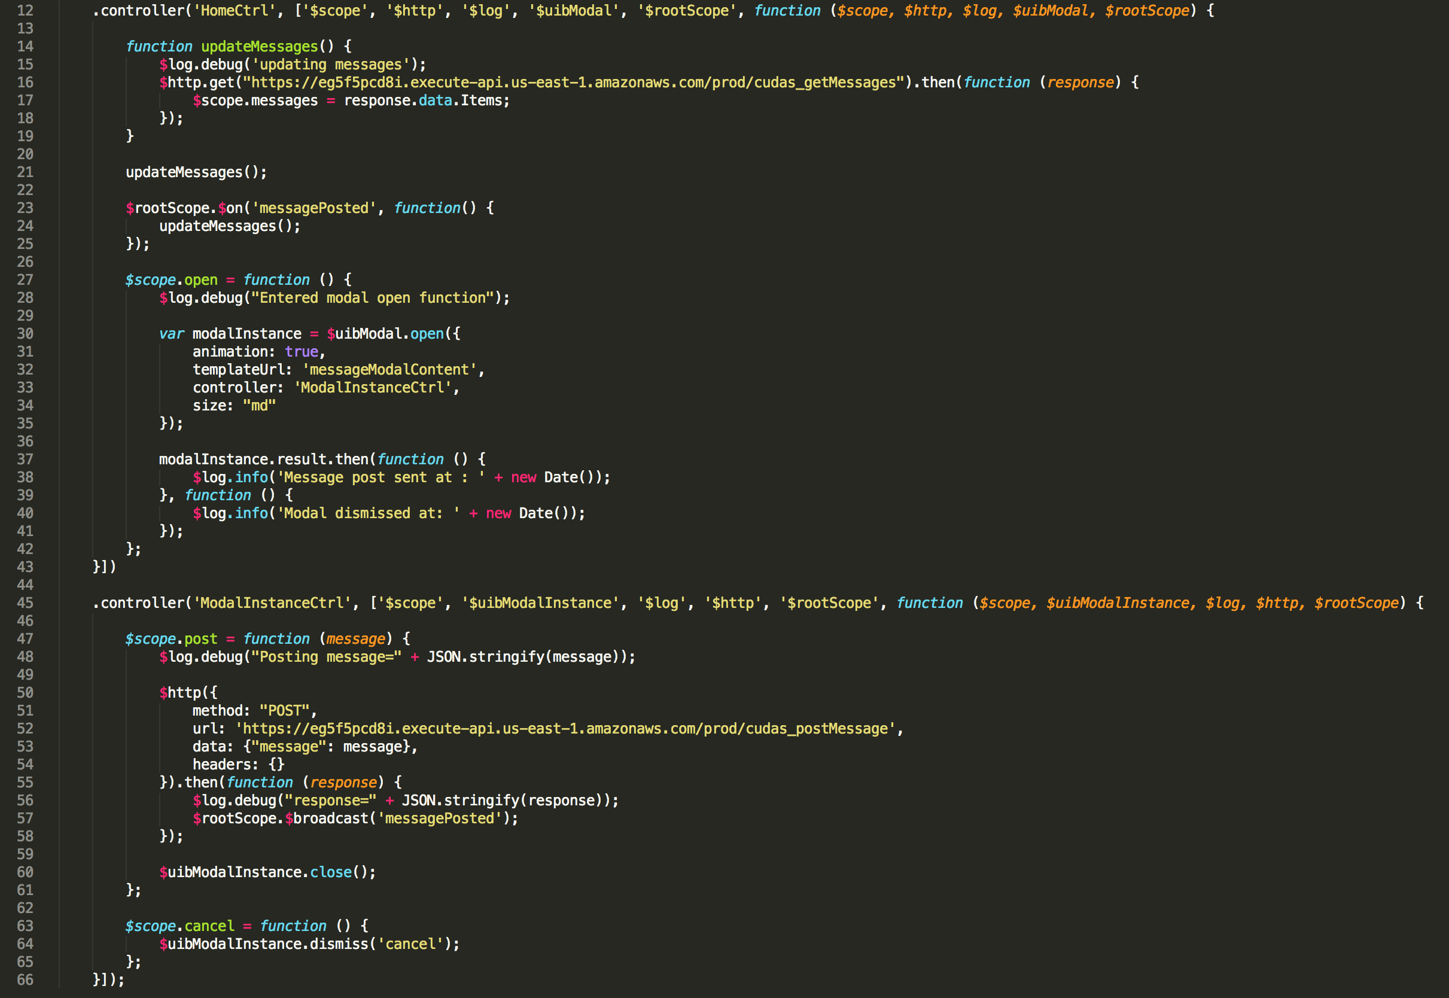Click $uibModalInstance.close() call
Image resolution: width=1449 pixels, height=998 pixels.
267,872
